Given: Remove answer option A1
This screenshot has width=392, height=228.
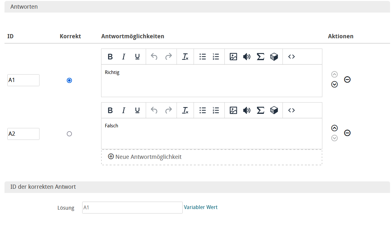Looking at the screenshot, I should pyautogui.click(x=347, y=79).
